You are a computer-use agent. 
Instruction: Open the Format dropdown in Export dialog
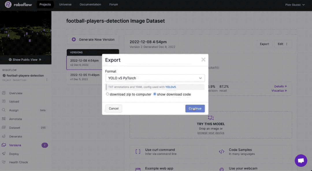click(x=155, y=78)
